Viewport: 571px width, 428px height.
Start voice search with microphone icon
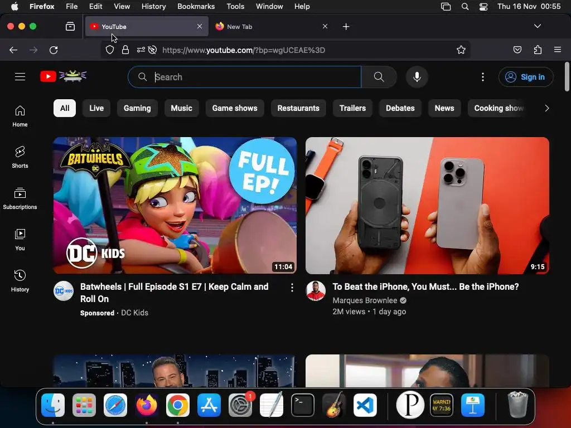pyautogui.click(x=417, y=77)
